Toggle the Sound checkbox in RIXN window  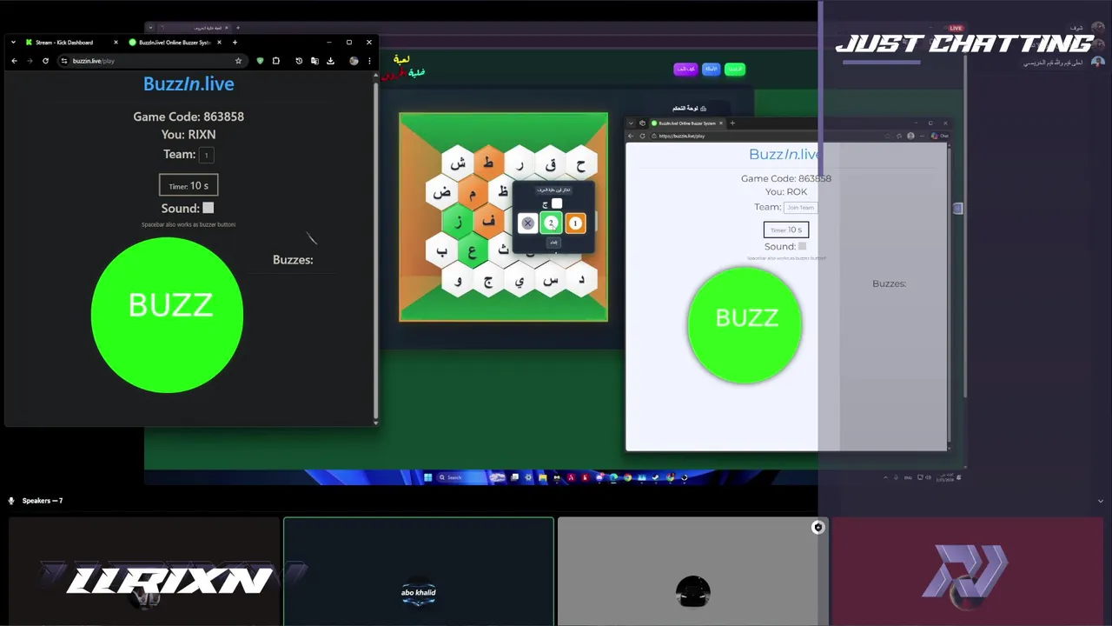(208, 208)
